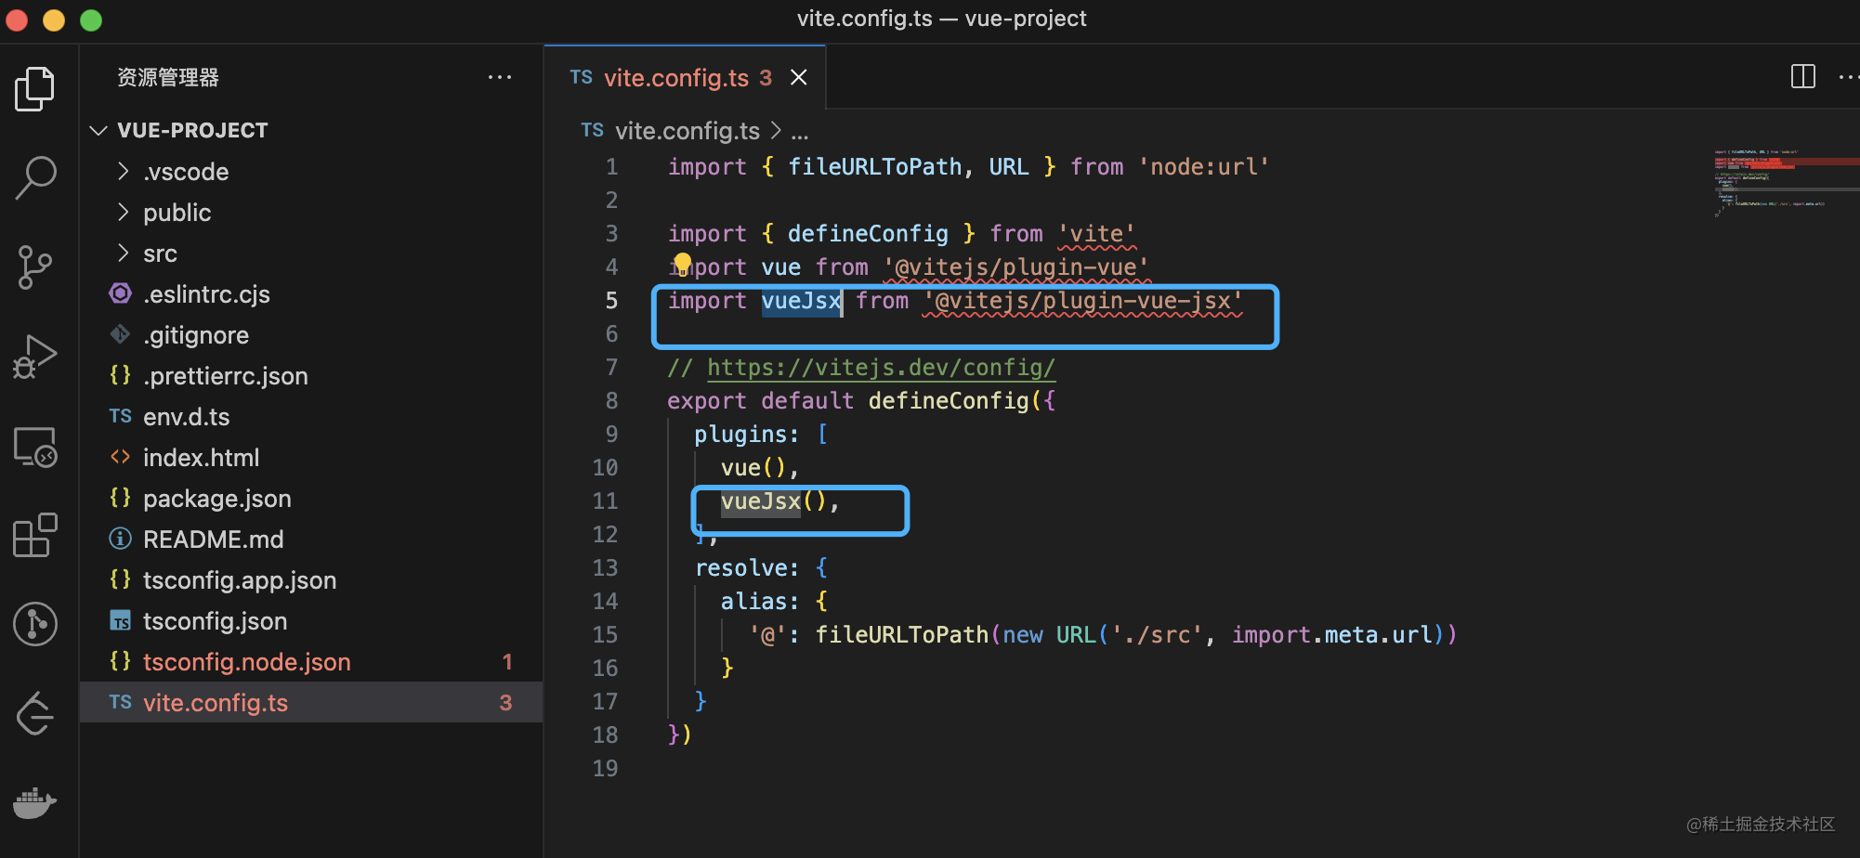Open the Git Graph circular icon

point(35,624)
